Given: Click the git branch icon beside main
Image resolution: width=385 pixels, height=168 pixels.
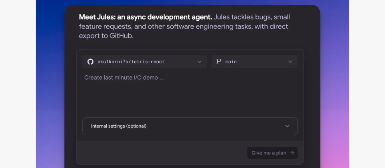Looking at the screenshot, I should (x=219, y=62).
